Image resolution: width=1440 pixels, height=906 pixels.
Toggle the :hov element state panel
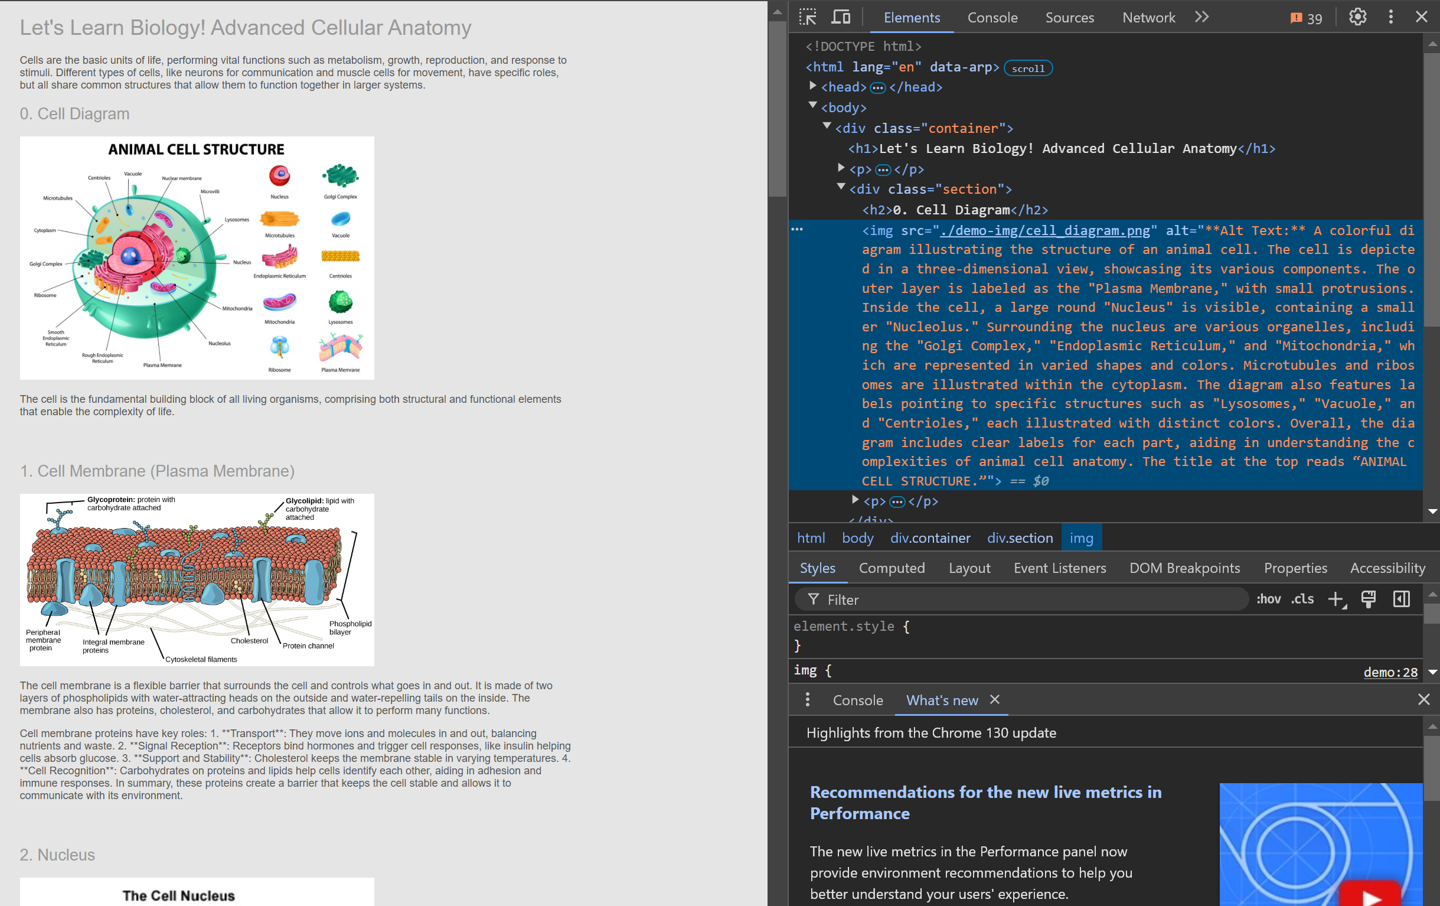(x=1268, y=599)
